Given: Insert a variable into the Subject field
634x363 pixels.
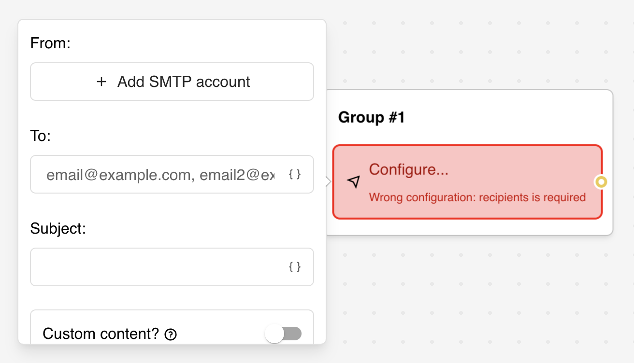Looking at the screenshot, I should (294, 267).
